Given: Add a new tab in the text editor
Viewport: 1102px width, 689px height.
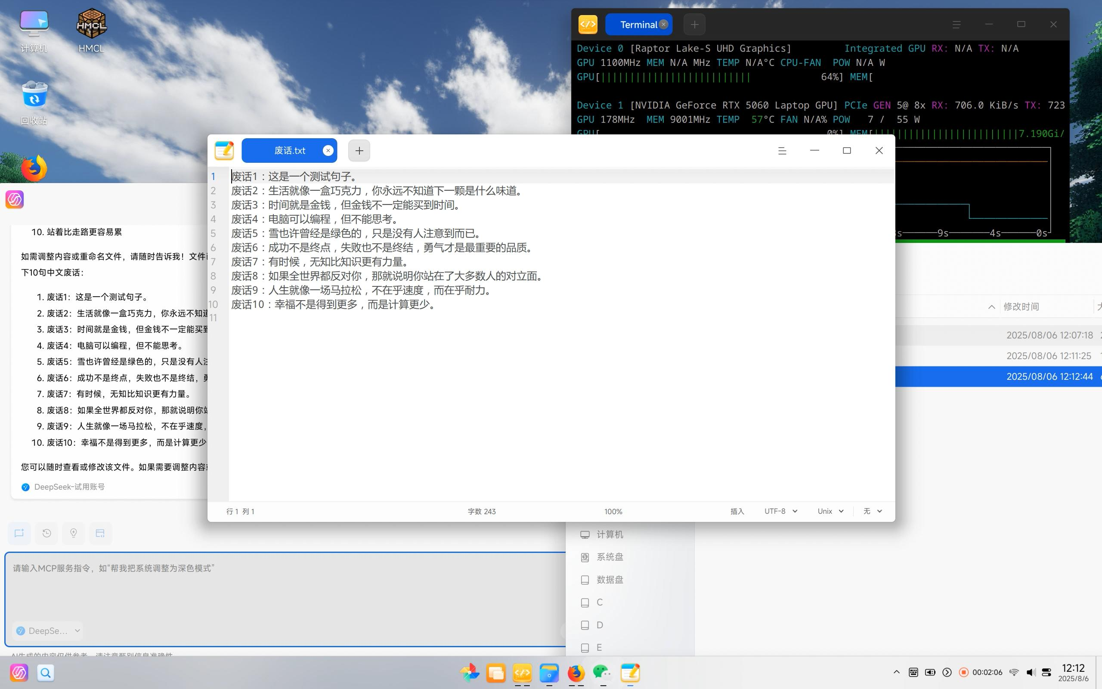Looking at the screenshot, I should point(359,151).
